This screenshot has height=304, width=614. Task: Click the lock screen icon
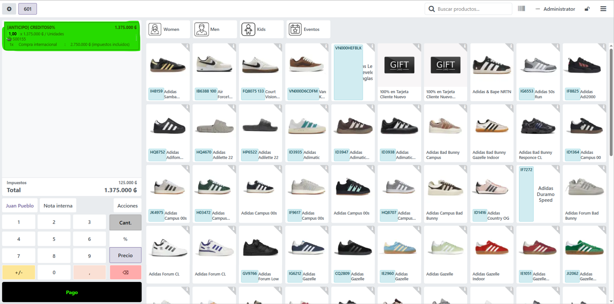pyautogui.click(x=587, y=9)
